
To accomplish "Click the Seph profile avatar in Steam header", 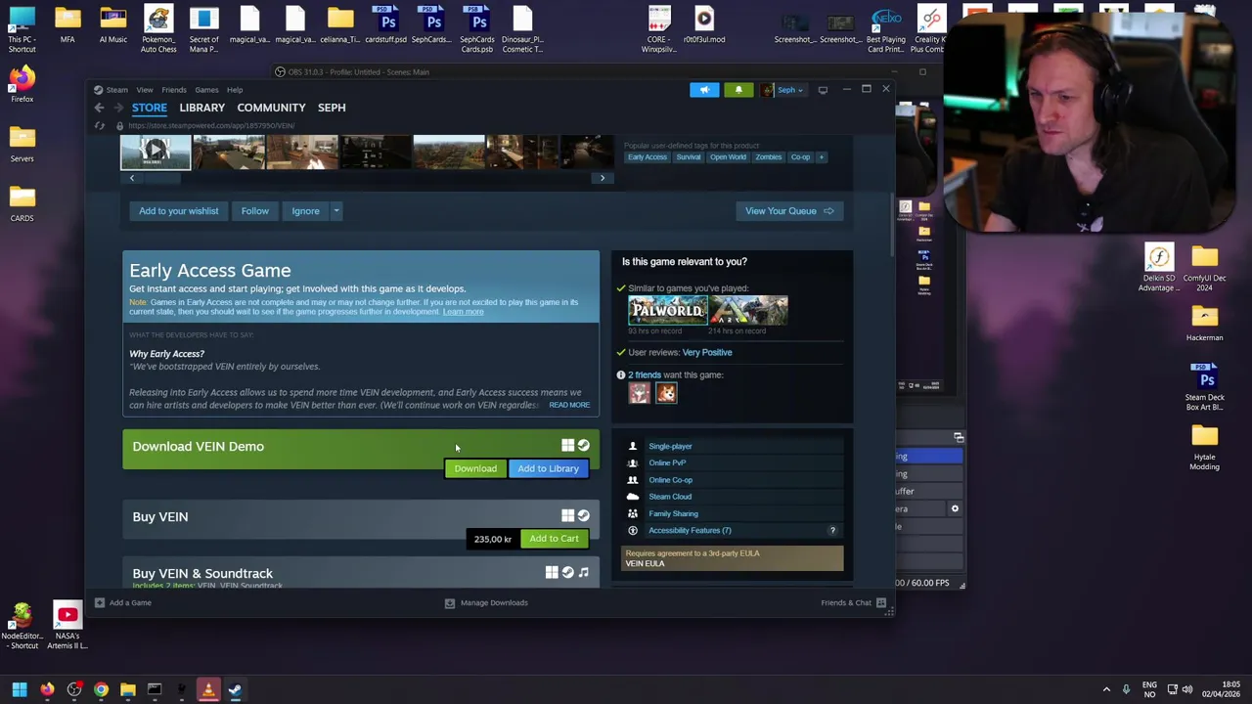I will [769, 90].
